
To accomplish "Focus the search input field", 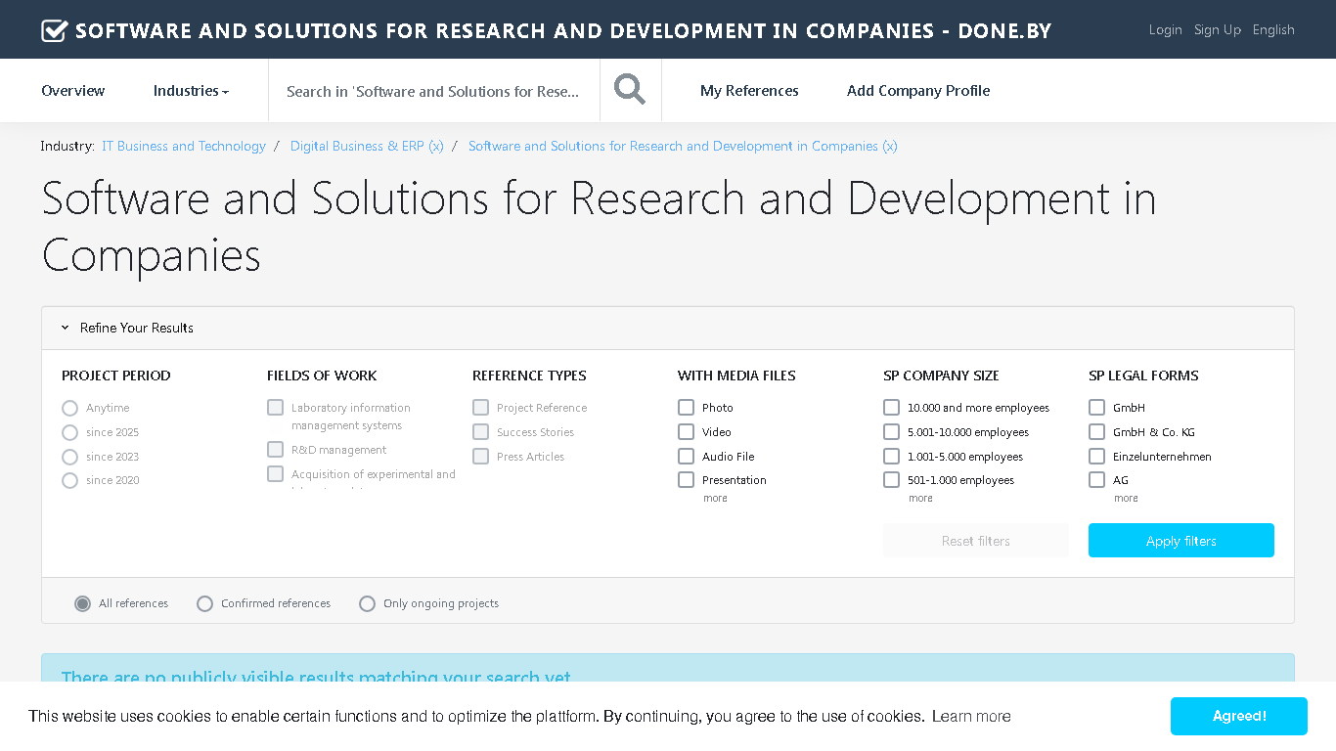I will pyautogui.click(x=434, y=91).
